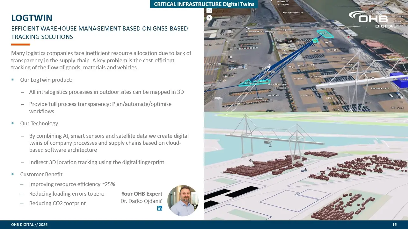This screenshot has height=229, width=408.
Task: Click the LOGTWIN slide title
Action: [32, 17]
